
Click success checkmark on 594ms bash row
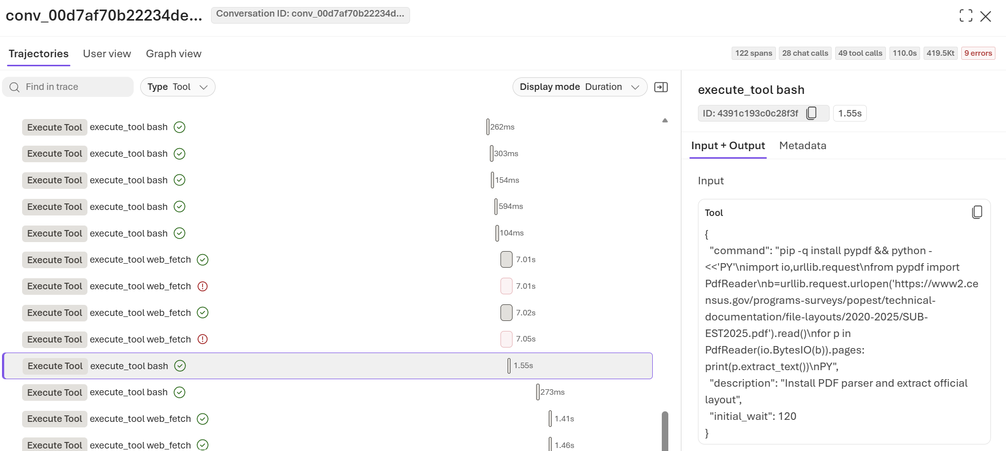[x=179, y=206]
